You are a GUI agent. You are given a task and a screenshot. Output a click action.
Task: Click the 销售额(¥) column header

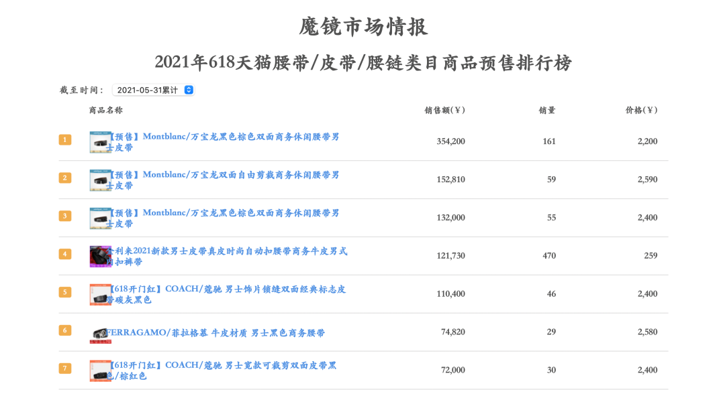click(x=445, y=111)
